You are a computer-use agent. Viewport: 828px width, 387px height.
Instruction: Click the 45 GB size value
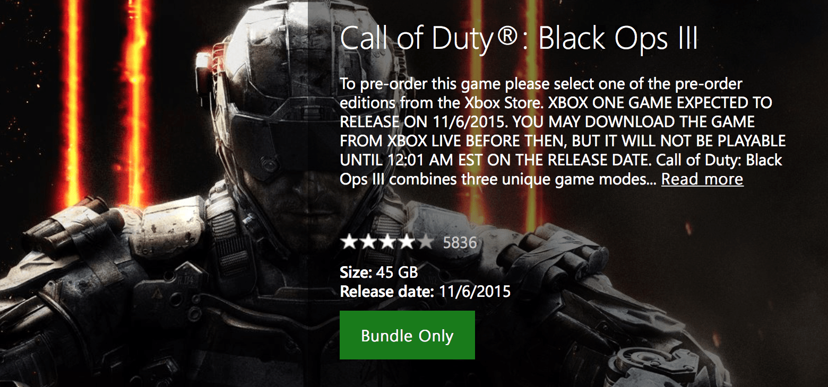(x=396, y=272)
